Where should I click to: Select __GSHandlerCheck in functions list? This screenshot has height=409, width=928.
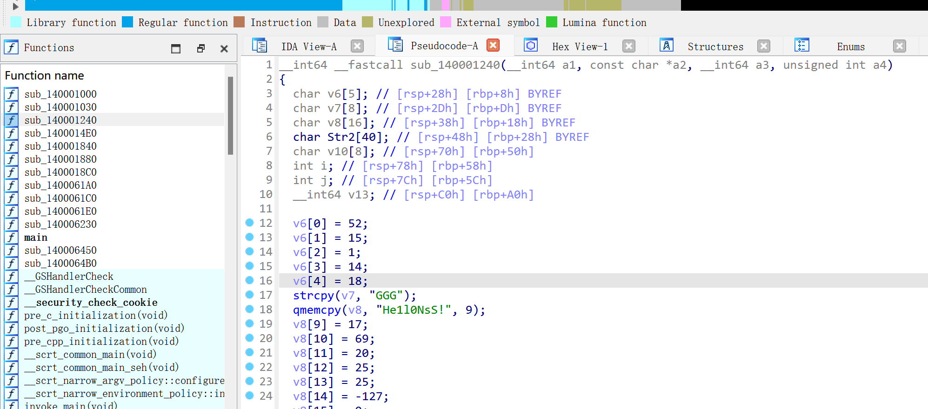point(69,276)
